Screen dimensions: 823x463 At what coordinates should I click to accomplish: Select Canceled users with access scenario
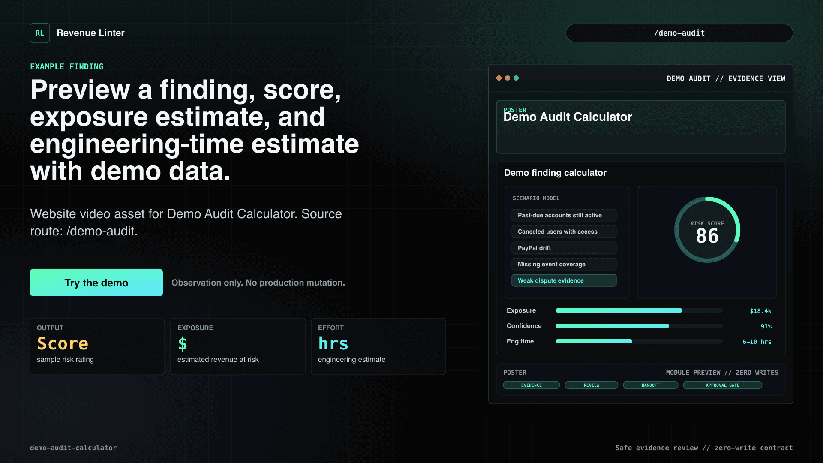(x=564, y=231)
